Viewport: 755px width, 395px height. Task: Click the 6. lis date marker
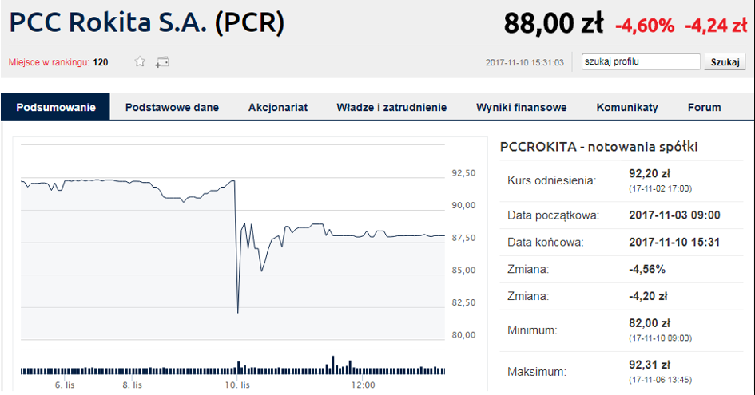click(x=65, y=385)
